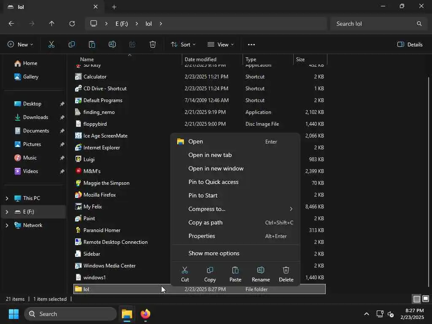Choose Properties in context menu
Viewport: 432px width, 324px height.
pos(235,236)
